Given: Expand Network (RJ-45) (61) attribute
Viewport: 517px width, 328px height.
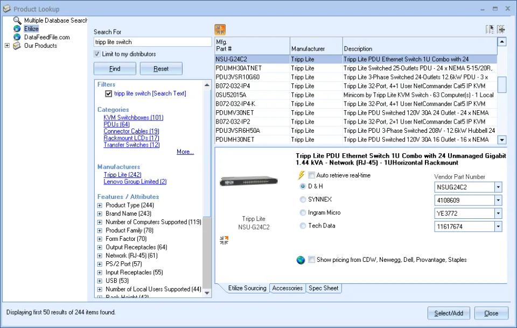Looking at the screenshot, I should [x=100, y=256].
